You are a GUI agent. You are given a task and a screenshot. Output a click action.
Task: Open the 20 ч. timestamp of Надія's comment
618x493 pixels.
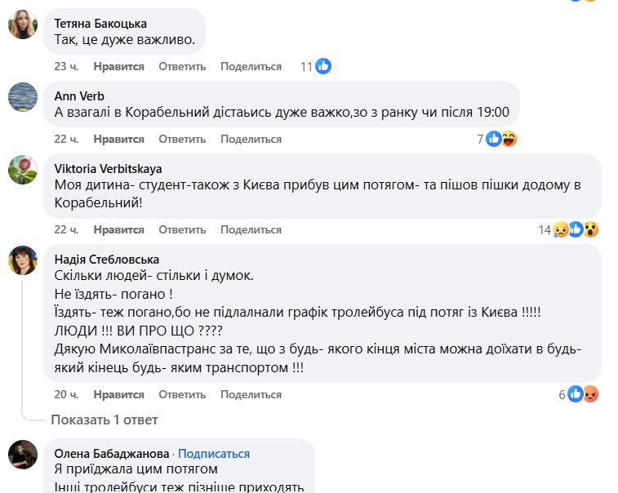pos(66,394)
